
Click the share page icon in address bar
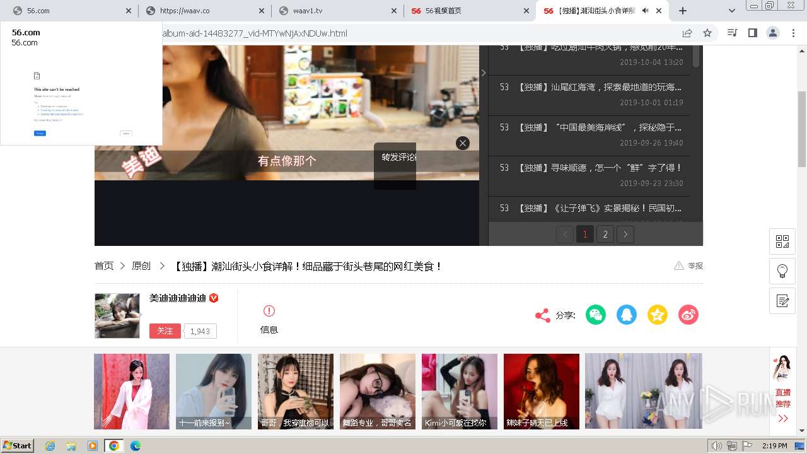(x=687, y=33)
